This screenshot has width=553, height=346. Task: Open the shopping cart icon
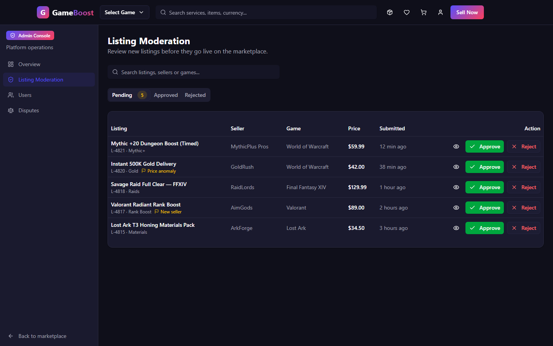tap(424, 12)
